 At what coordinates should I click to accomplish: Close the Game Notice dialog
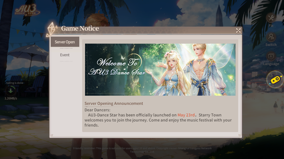coord(238,30)
